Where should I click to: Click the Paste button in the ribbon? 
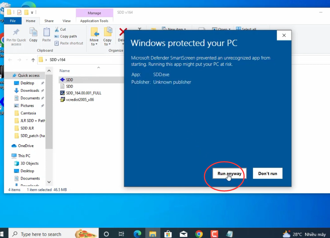tap(47, 35)
